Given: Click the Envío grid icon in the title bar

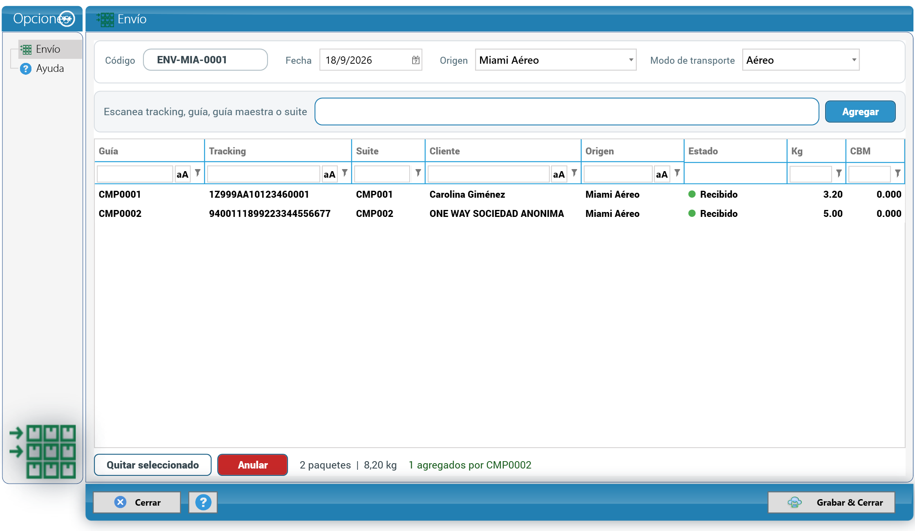Looking at the screenshot, I should pos(105,19).
